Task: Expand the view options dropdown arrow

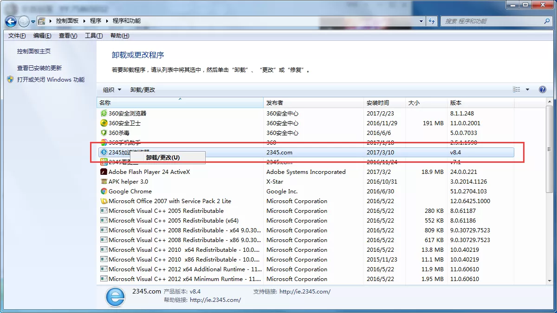Action: (x=527, y=89)
